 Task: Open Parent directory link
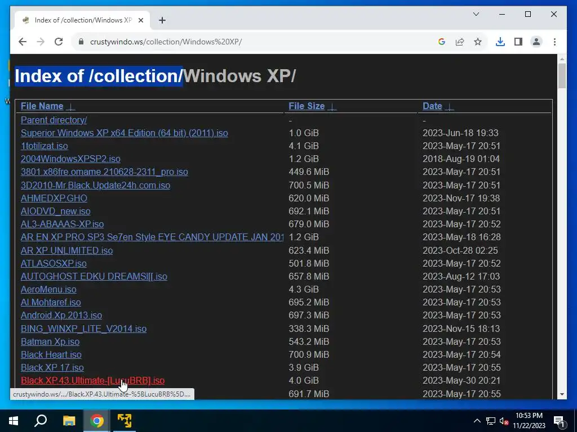tap(54, 120)
